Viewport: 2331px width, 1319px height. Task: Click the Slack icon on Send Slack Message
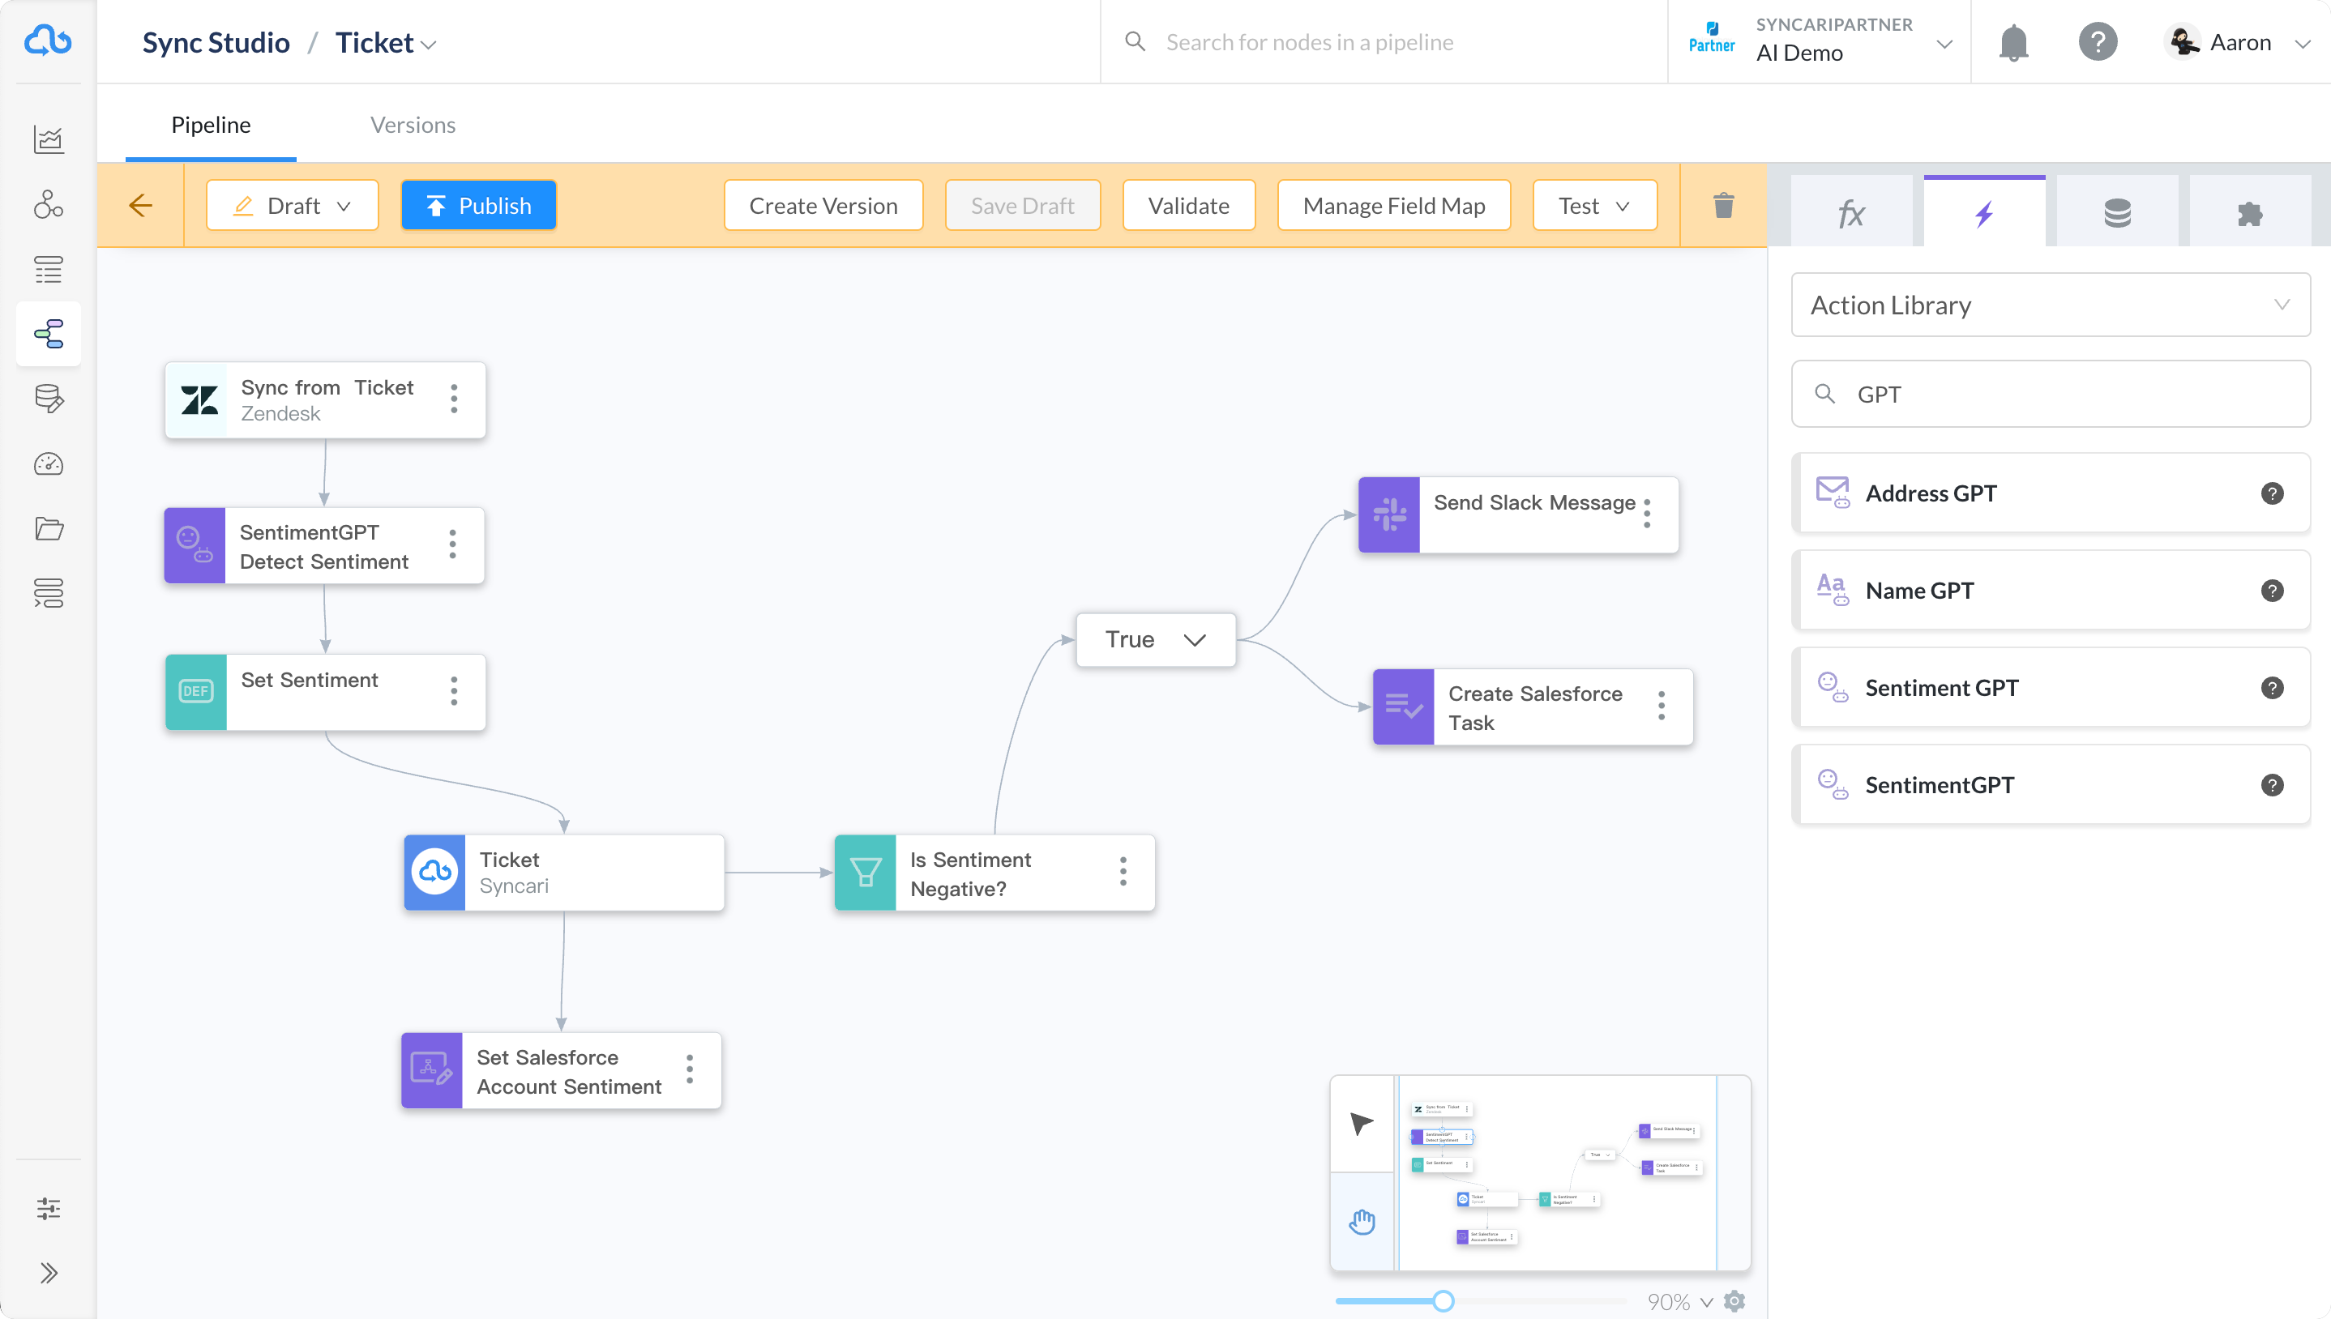click(1390, 514)
